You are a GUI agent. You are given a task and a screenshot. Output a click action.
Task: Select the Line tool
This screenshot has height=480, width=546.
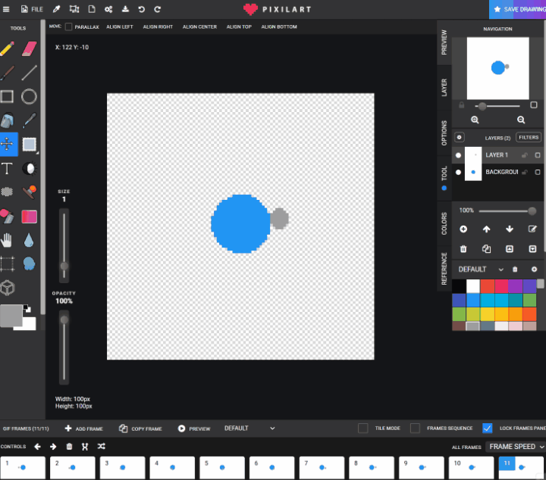tap(30, 73)
